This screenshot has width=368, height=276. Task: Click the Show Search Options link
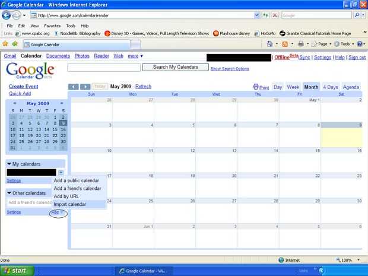(230, 69)
